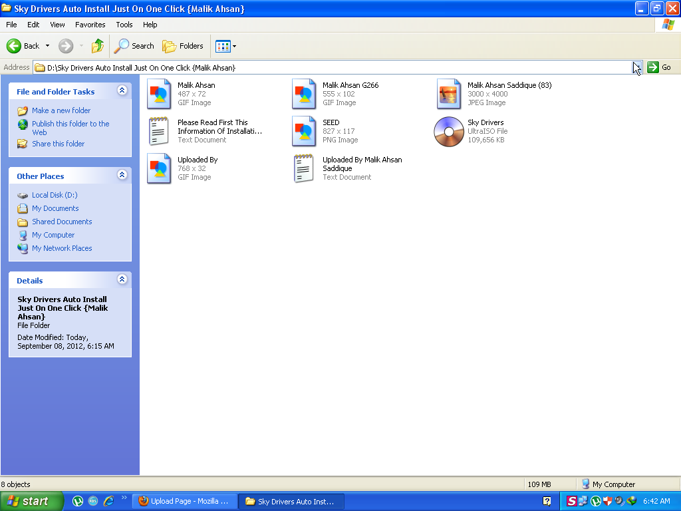Click the Sky Drivers file name
This screenshot has width=681, height=511.
(x=485, y=122)
